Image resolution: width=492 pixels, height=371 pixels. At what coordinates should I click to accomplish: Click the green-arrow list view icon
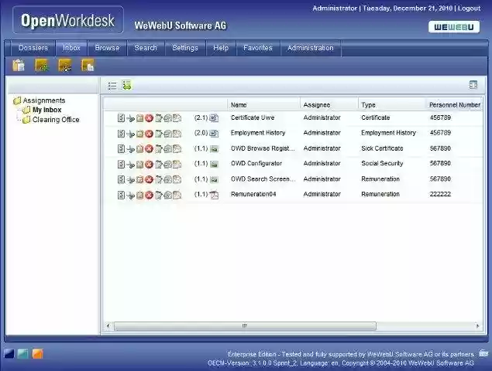pyautogui.click(x=127, y=85)
